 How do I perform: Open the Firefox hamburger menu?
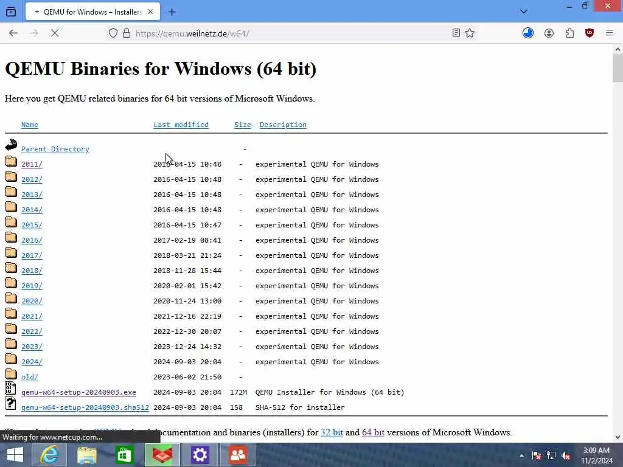click(610, 33)
